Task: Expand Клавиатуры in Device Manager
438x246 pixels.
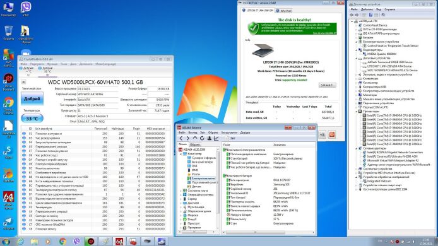Action: [x=357, y=79]
